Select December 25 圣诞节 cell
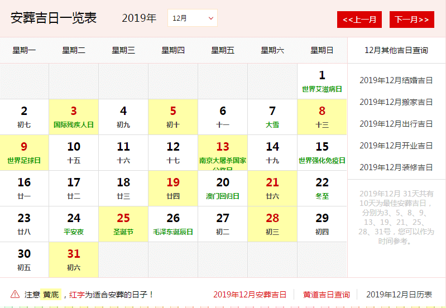The image size is (446, 308). pyautogui.click(x=123, y=224)
